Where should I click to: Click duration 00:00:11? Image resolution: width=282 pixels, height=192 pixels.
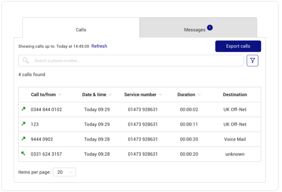pyautogui.click(x=189, y=124)
